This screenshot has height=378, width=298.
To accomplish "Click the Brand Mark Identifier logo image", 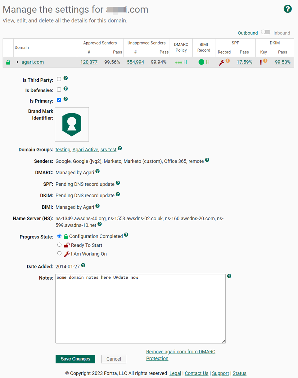I will 72,124.
